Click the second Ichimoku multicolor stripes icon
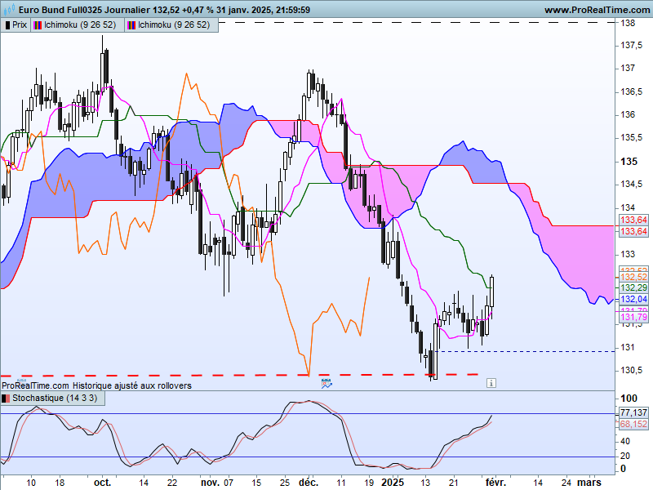 coord(131,25)
